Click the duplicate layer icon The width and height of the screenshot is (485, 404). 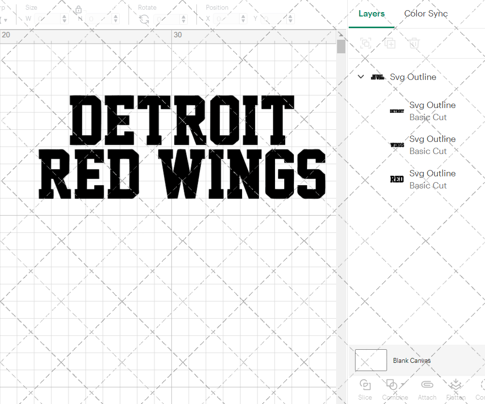[389, 43]
